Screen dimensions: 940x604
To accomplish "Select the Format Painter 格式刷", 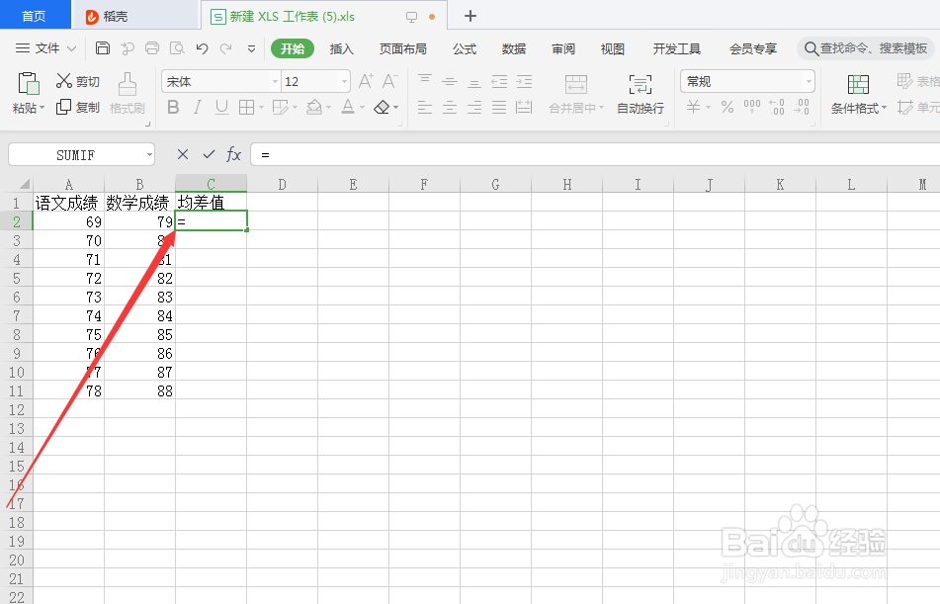I will click(128, 93).
